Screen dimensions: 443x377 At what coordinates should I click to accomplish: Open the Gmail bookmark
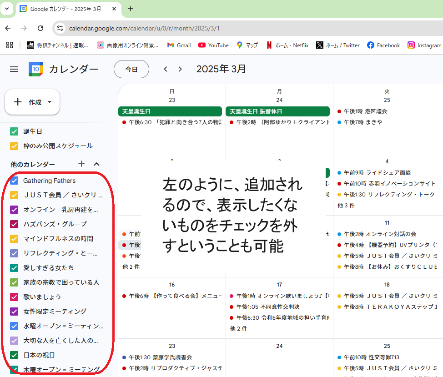179,45
